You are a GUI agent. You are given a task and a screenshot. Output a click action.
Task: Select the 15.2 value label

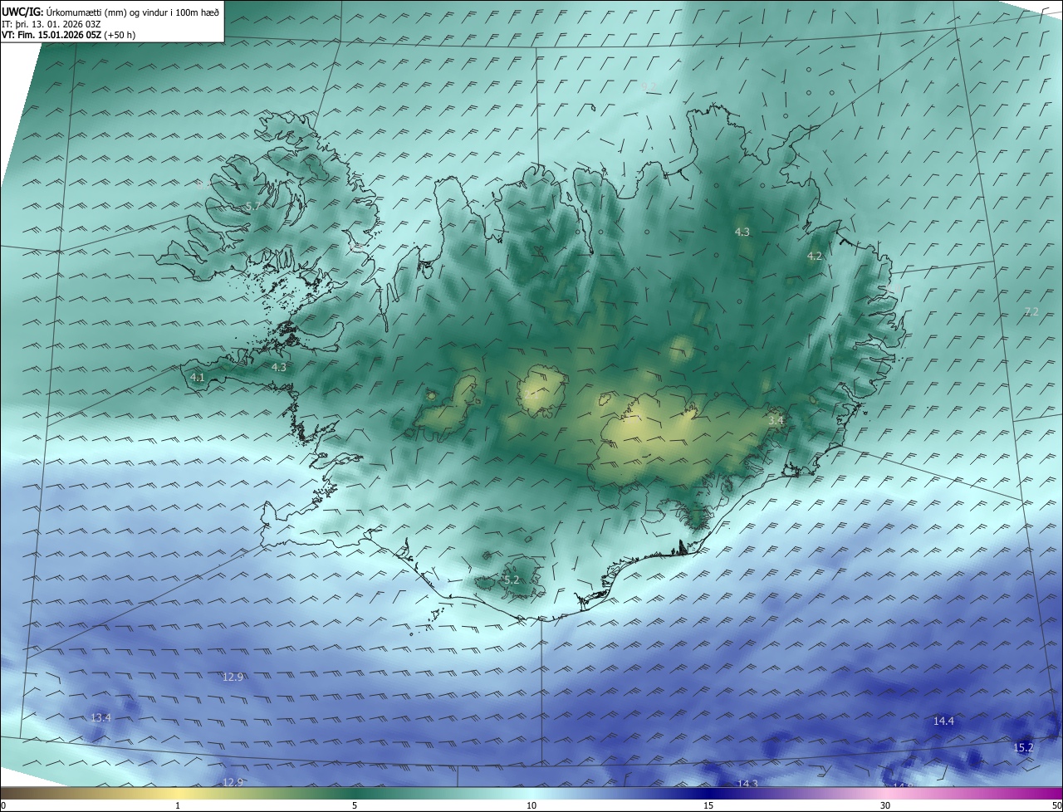click(x=1024, y=748)
